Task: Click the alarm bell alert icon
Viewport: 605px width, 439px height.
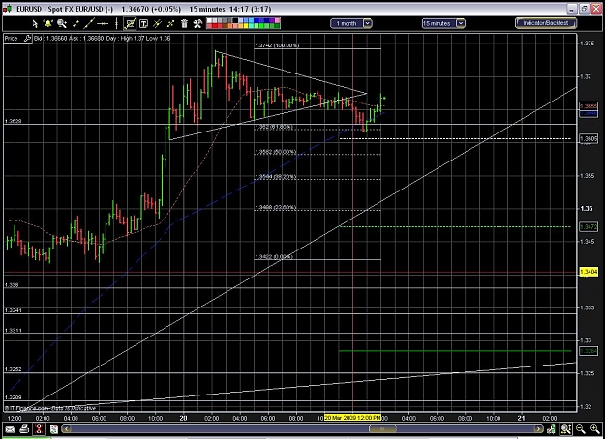Action: coord(48,24)
